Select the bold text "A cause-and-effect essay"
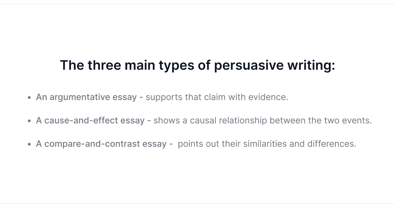 tap(90, 120)
